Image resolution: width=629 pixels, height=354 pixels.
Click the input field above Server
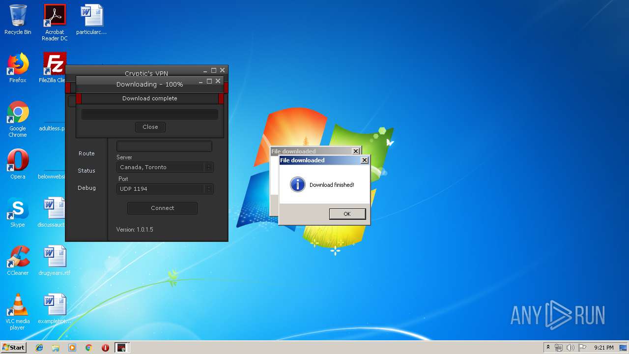[164, 146]
